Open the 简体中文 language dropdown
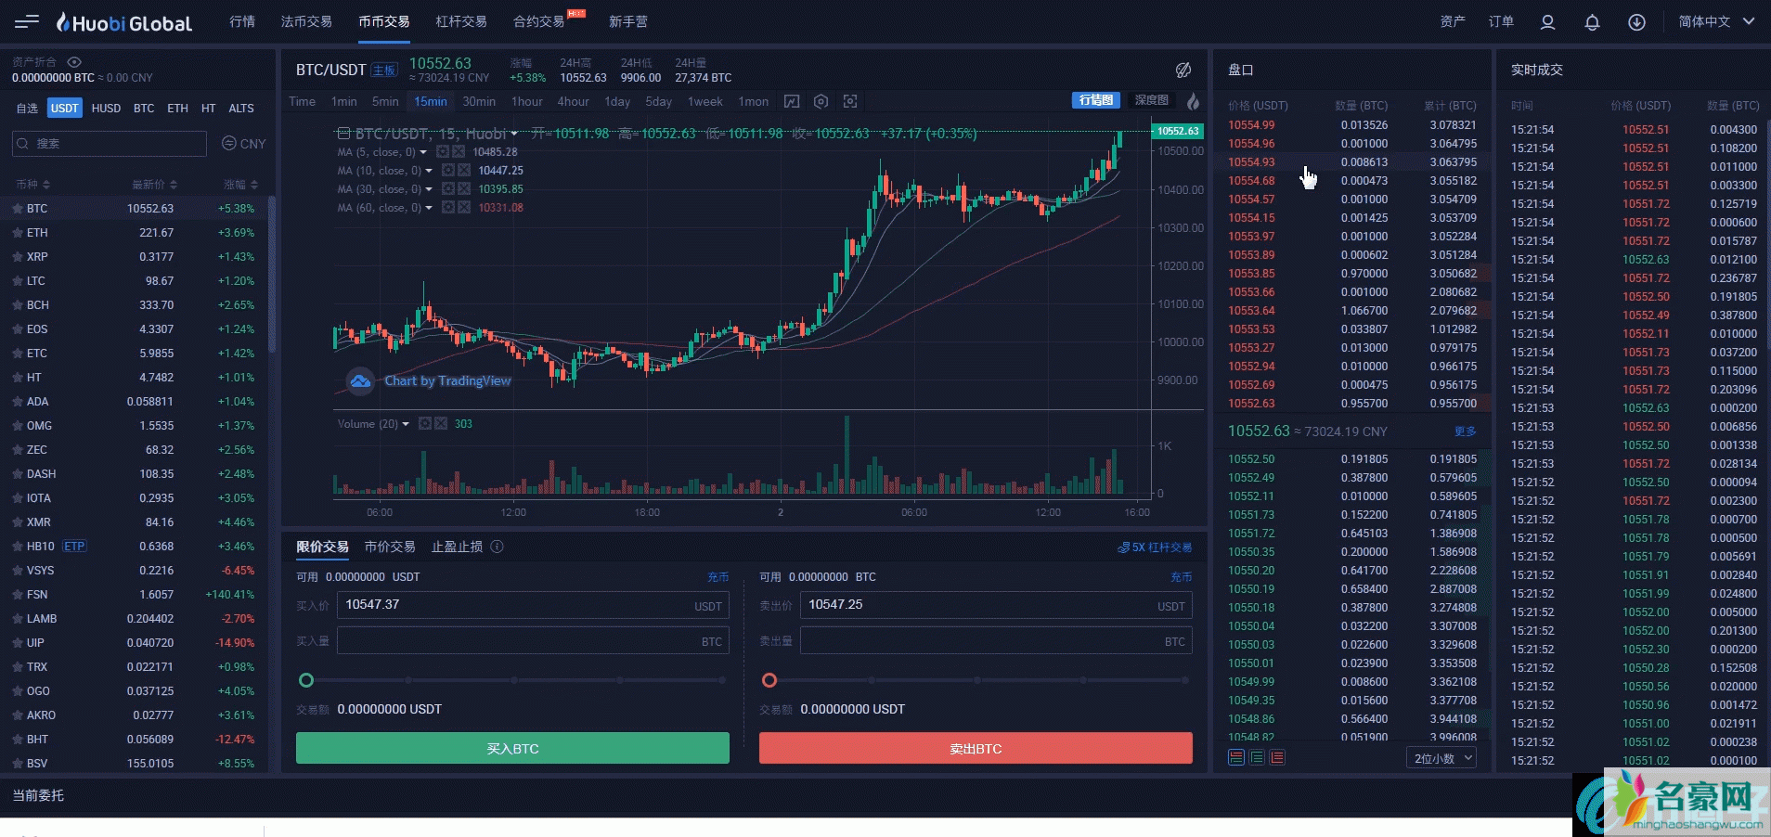1771x837 pixels. (1715, 21)
